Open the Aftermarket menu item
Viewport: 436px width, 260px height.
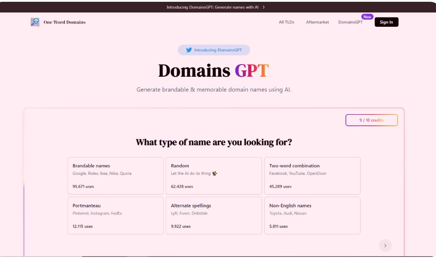tap(317, 22)
